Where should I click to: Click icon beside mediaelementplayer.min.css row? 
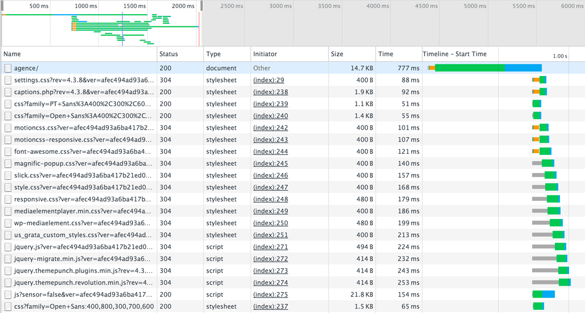click(x=8, y=211)
